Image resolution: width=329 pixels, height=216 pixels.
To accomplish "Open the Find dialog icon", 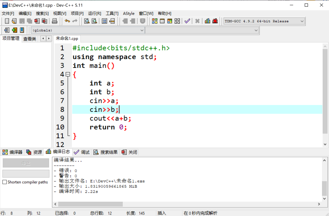I will [87, 21].
